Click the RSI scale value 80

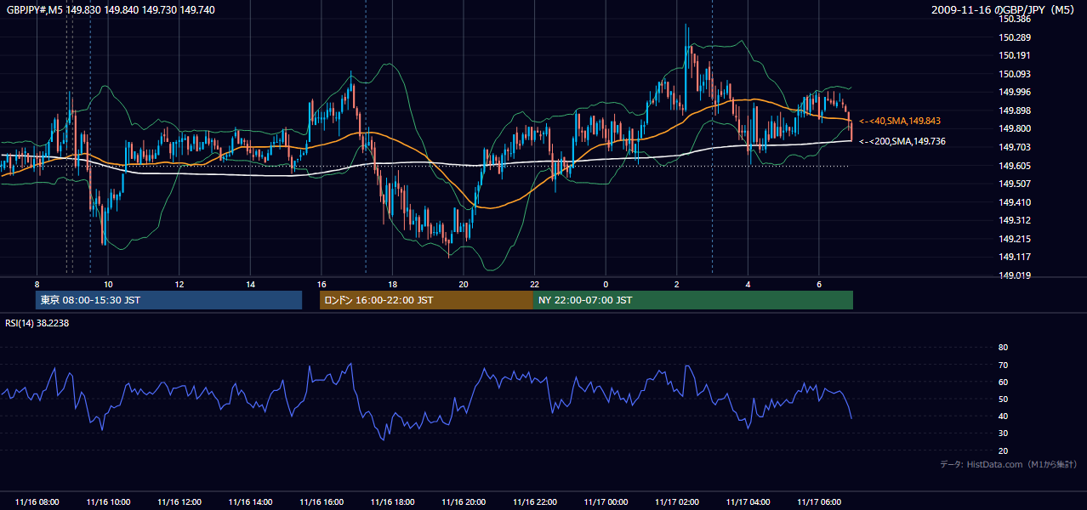tap(1003, 348)
